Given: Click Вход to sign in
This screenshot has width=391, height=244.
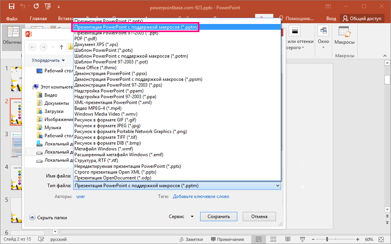Looking at the screenshot, I should tap(331, 19).
